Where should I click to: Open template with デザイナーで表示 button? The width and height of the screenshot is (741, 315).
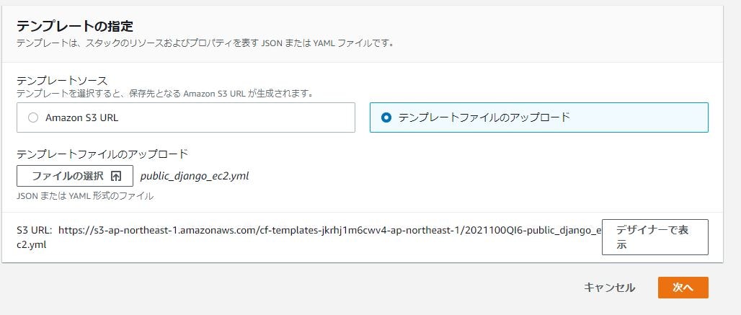tap(655, 237)
